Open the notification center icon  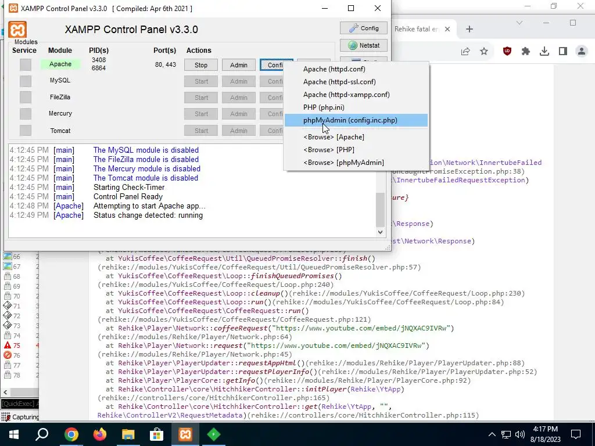tap(576, 434)
